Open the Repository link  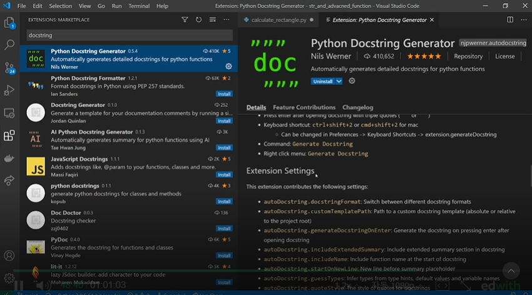468,56
